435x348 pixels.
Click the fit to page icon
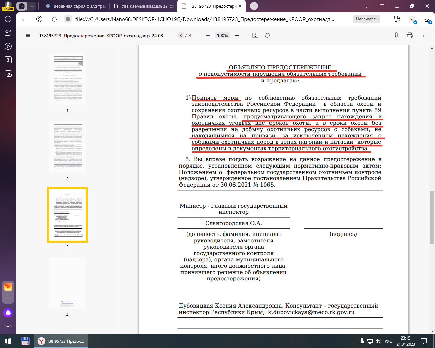255,36
